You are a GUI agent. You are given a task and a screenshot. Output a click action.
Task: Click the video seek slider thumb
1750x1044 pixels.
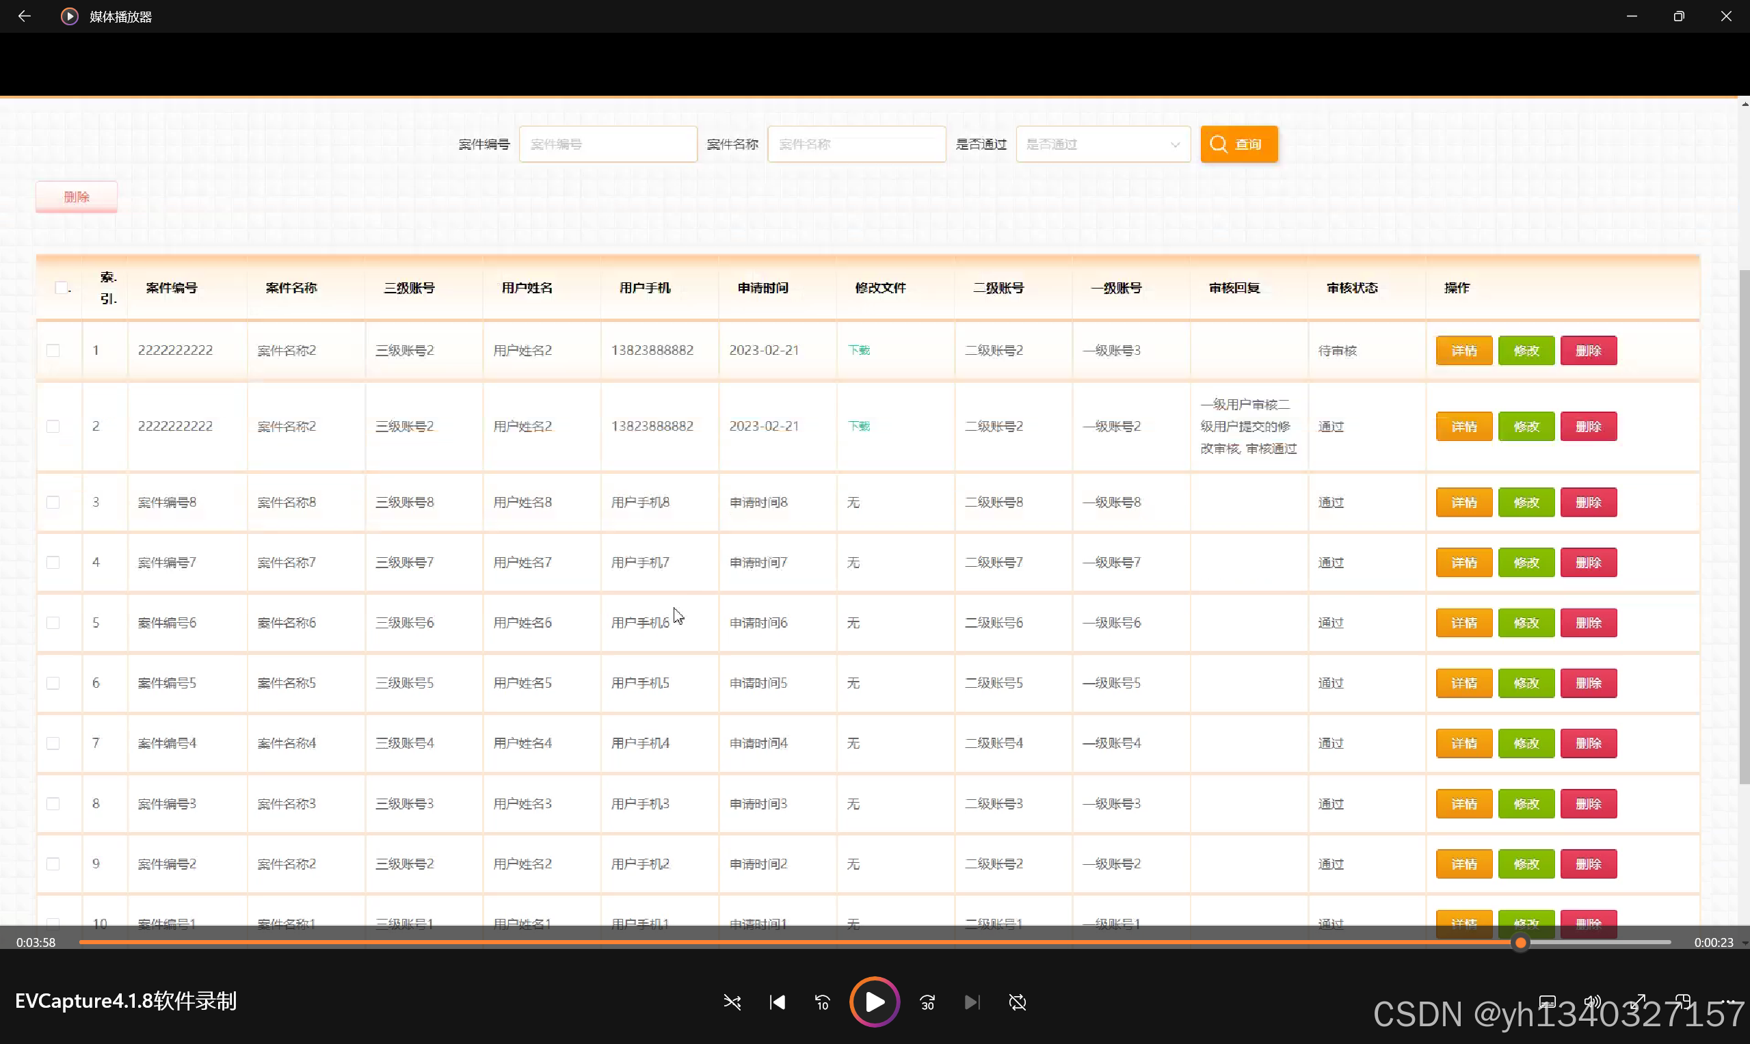(1521, 943)
